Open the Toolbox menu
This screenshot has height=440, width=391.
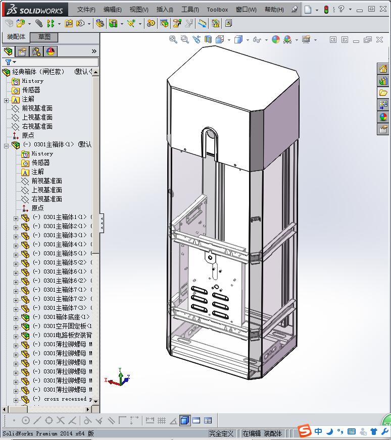point(217,10)
